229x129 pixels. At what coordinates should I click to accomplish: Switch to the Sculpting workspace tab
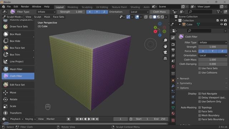coord(87,7)
